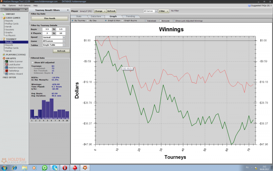
Task: Open the HUD Options menu
Action: pos(24,5)
